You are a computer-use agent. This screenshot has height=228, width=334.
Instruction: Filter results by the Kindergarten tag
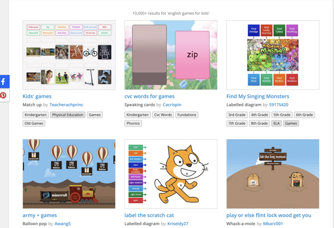(x=35, y=115)
